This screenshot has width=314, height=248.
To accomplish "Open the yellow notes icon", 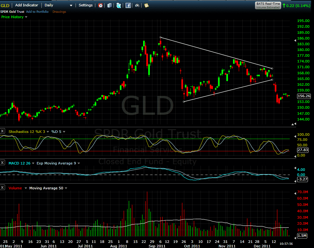I will click(x=146, y=5).
